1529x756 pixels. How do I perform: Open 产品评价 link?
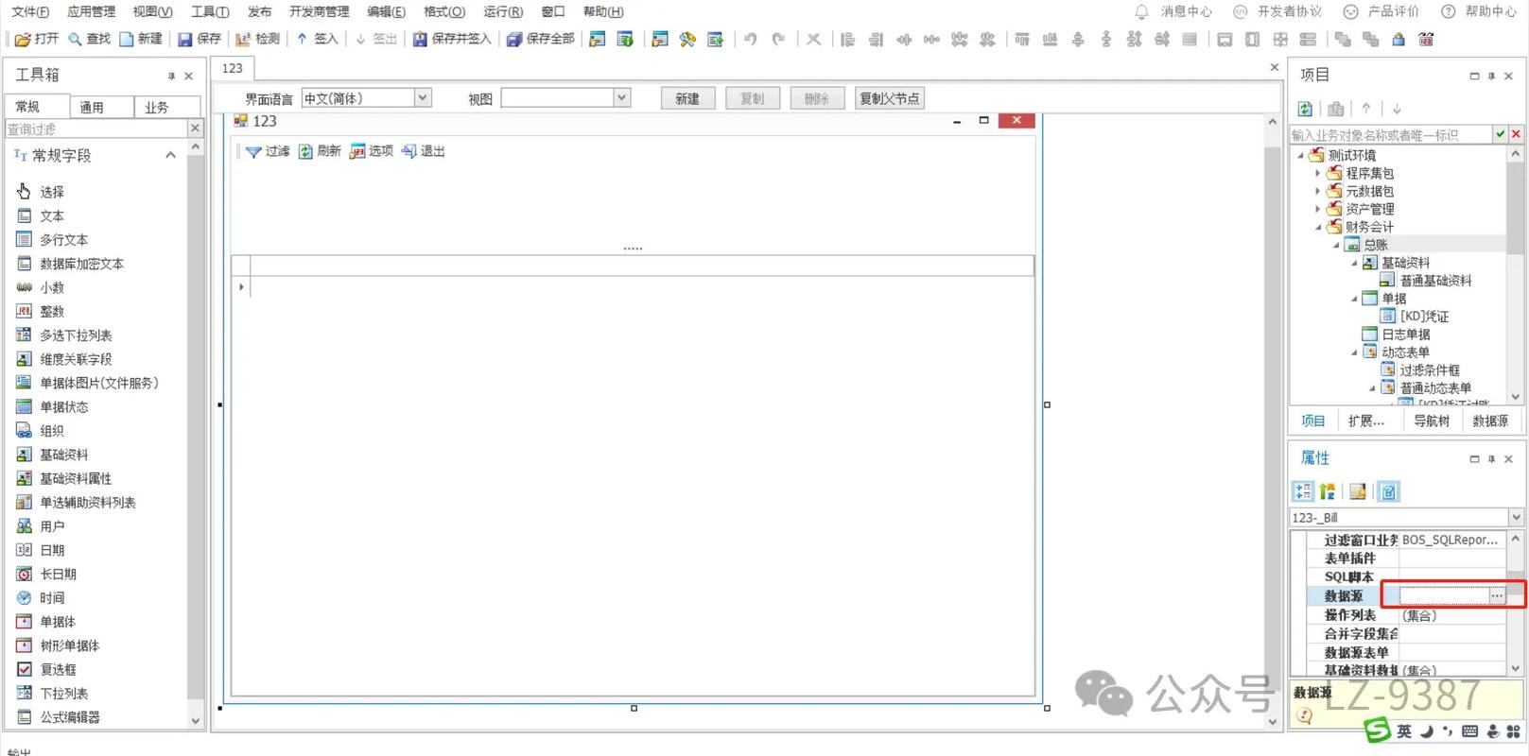[x=1381, y=11]
